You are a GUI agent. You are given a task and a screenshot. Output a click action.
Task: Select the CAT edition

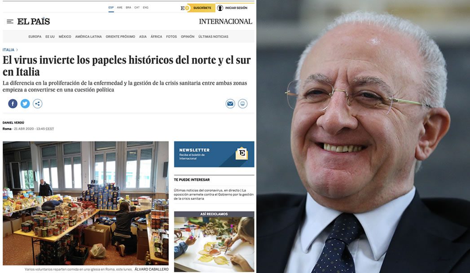pos(137,8)
